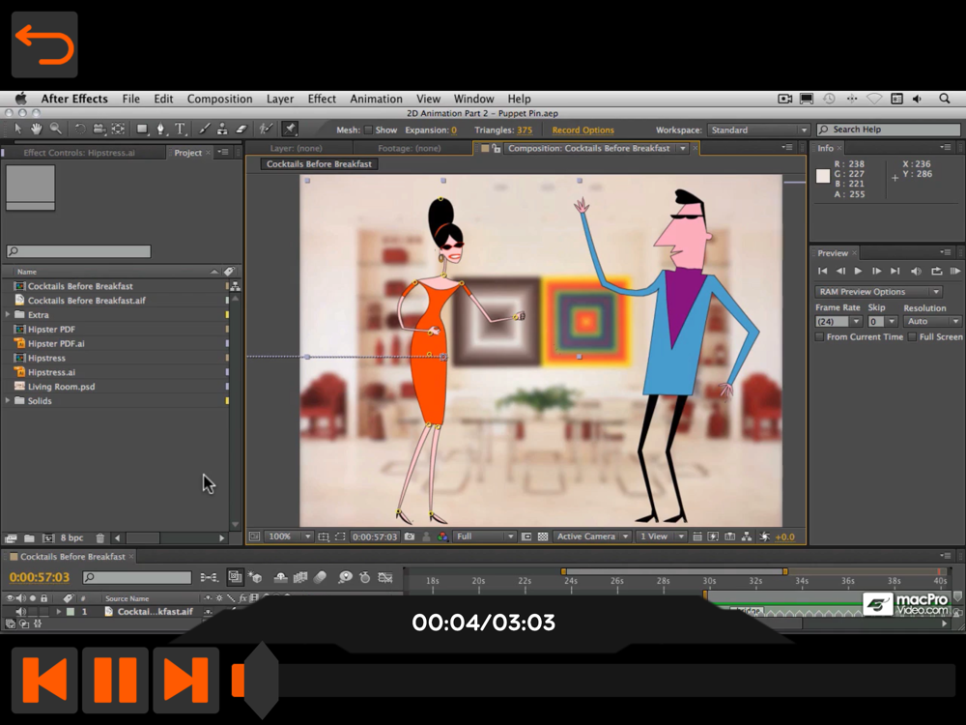The image size is (966, 725).
Task: Click the Living Room.psd item
Action: point(61,387)
